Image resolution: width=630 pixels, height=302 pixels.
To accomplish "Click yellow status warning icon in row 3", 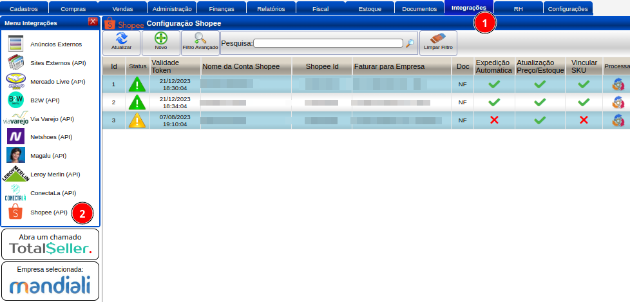I will click(137, 120).
